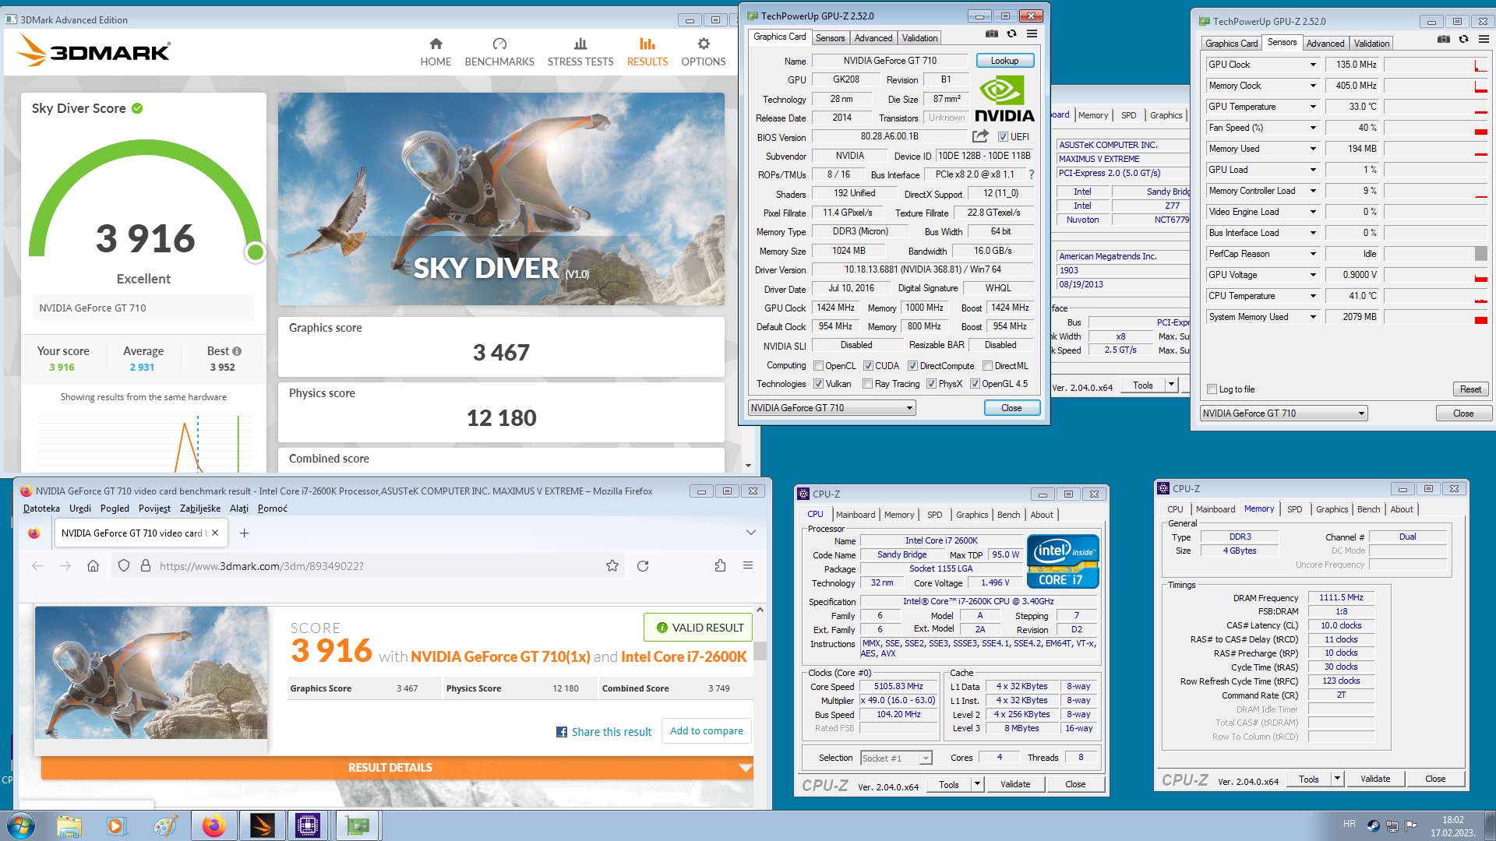Toggle CUDA checkbox

(868, 366)
